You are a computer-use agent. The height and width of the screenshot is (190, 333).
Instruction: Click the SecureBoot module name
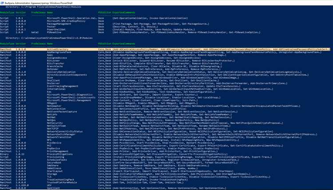54,163
